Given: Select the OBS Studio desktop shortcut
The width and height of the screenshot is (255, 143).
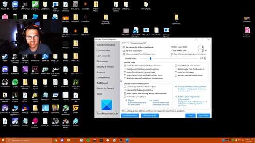Looking at the screenshot, I should [55, 122].
